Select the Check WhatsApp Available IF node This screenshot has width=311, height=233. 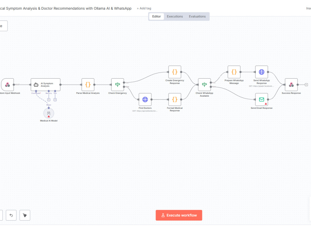pos(205,85)
